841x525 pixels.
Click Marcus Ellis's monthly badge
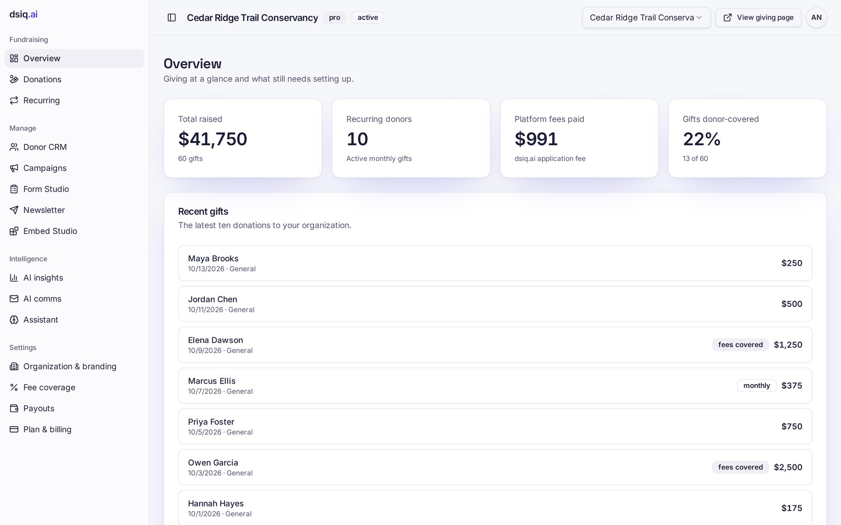tap(756, 385)
